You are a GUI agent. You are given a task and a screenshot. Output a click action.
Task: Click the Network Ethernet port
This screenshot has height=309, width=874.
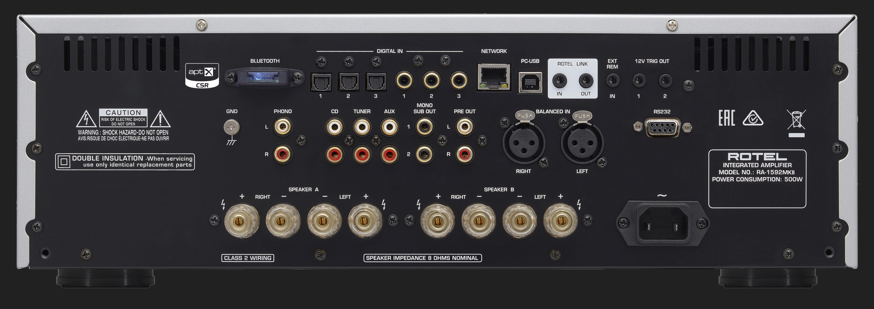coord(494,78)
